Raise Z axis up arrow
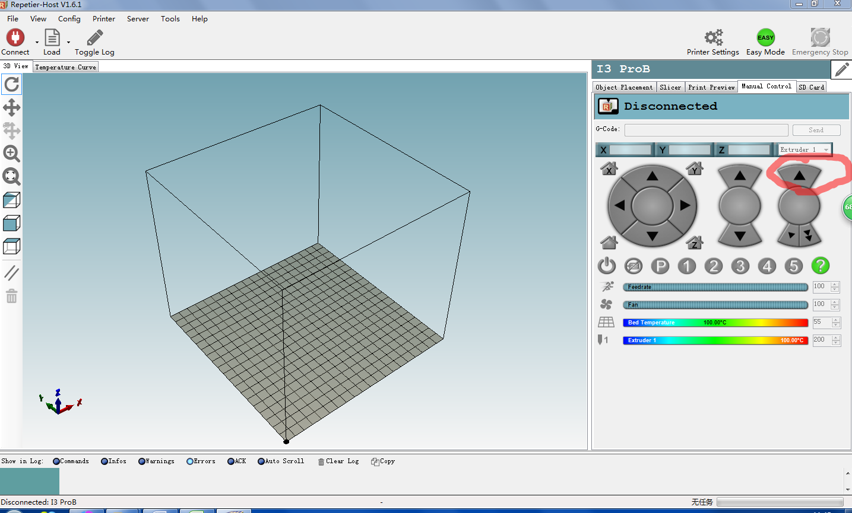The height and width of the screenshot is (513, 852). [x=740, y=176]
